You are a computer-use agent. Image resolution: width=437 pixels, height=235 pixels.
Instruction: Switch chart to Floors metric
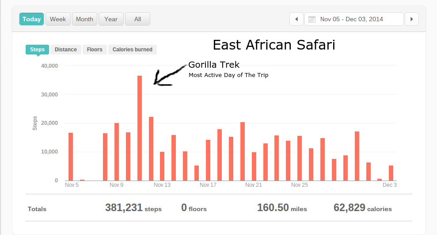click(x=95, y=50)
